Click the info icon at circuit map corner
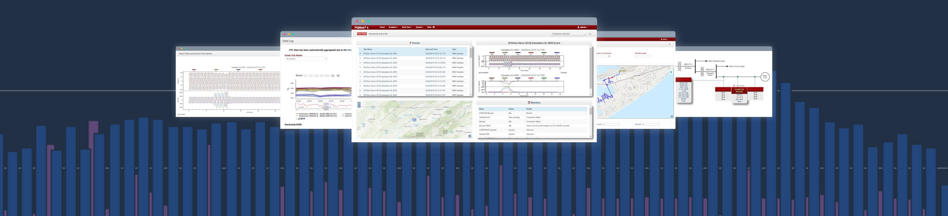This screenshot has height=216, width=948. point(671,117)
